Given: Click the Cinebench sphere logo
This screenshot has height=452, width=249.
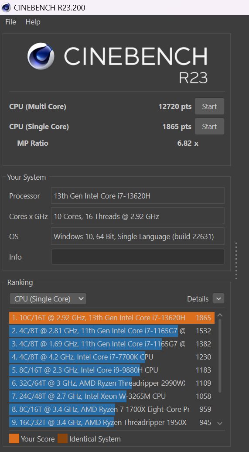Looking at the screenshot, I should (x=41, y=56).
